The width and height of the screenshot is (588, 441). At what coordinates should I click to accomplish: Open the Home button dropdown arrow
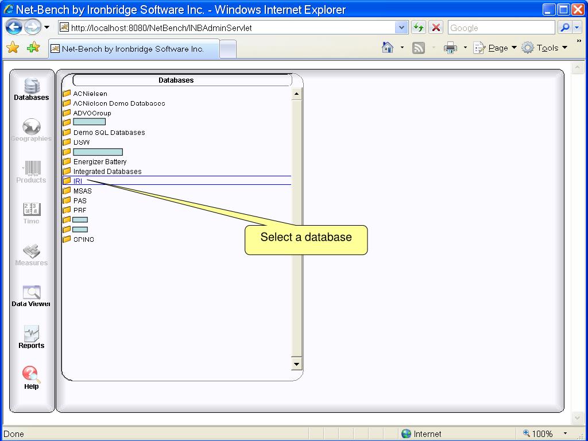pyautogui.click(x=402, y=48)
